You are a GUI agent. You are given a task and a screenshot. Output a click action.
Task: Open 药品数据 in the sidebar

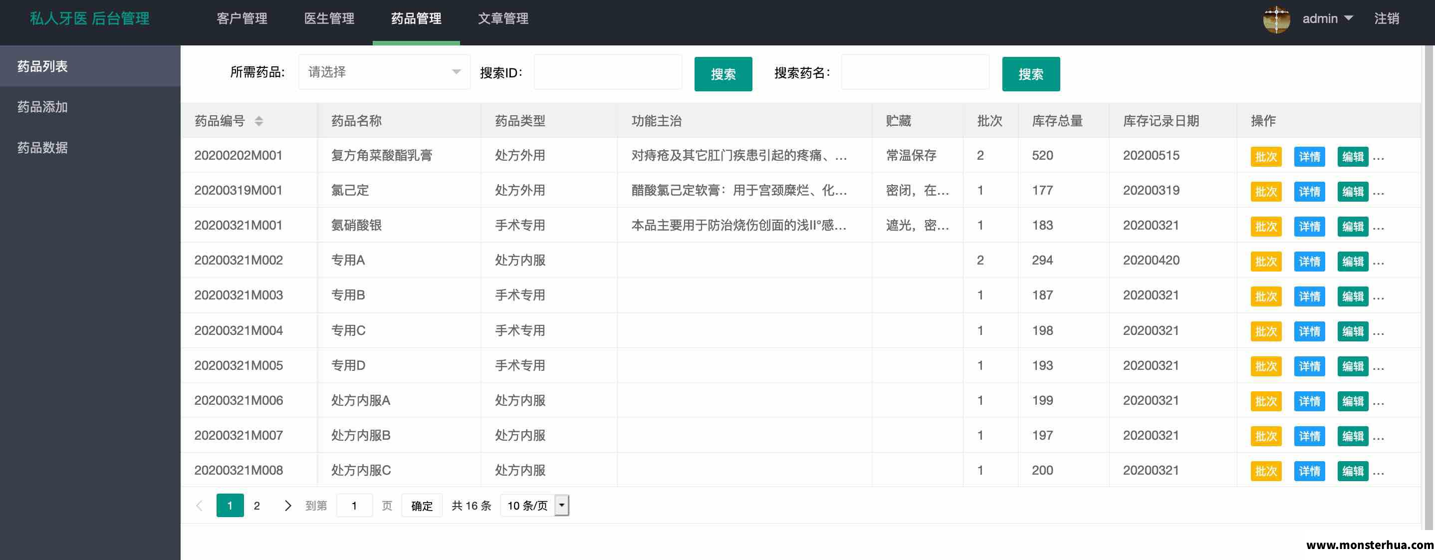pos(90,148)
